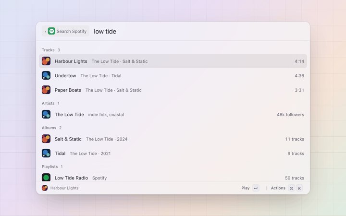Viewport: 346px width, 216px height.
Task: Click the Return key icon beside Play
Action: pos(256,188)
